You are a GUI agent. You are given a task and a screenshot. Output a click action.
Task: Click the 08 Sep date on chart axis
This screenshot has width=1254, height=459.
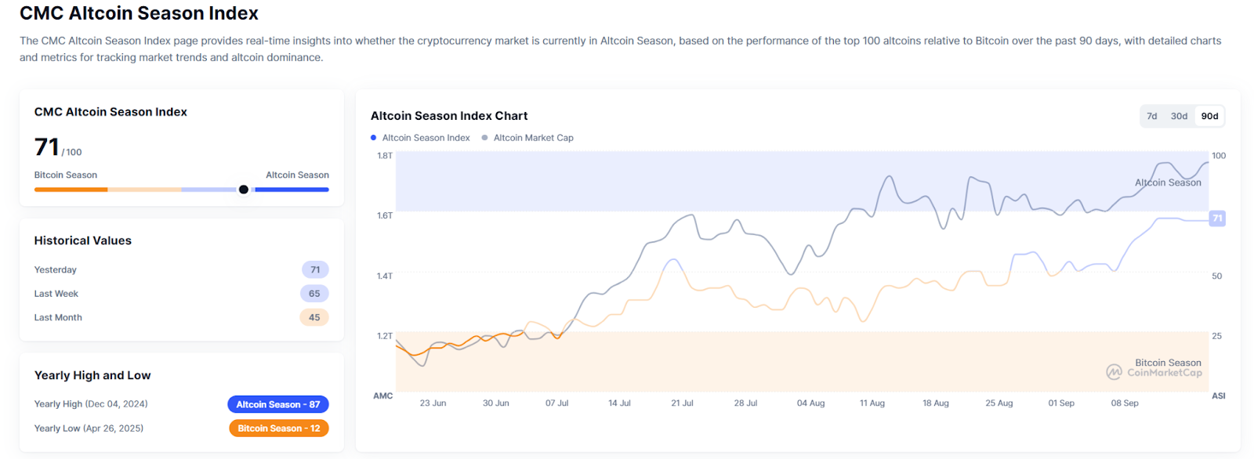tap(1124, 403)
